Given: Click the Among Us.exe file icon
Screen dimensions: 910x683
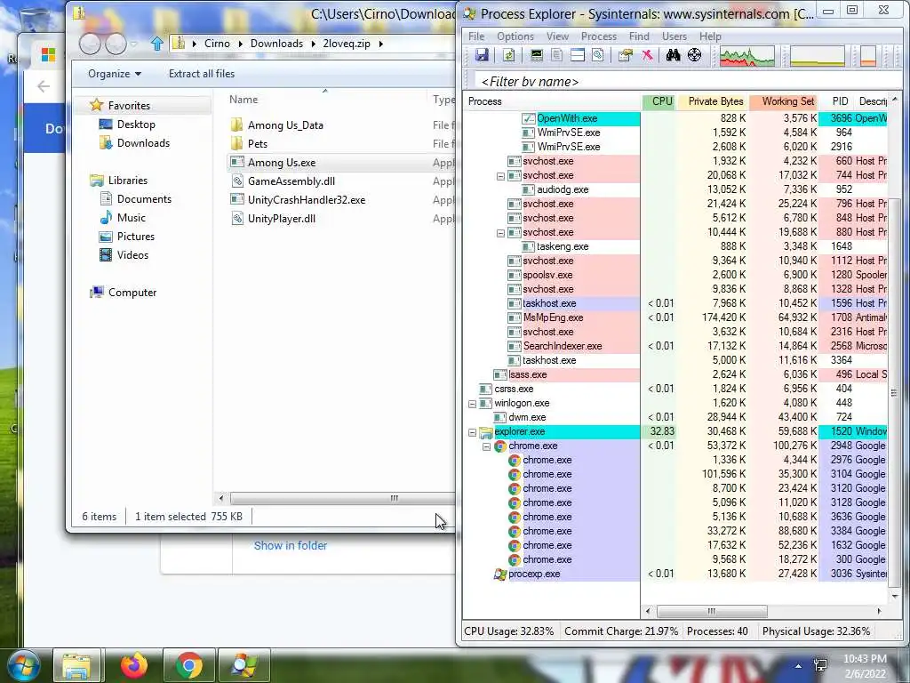Looking at the screenshot, I should click(x=236, y=162).
